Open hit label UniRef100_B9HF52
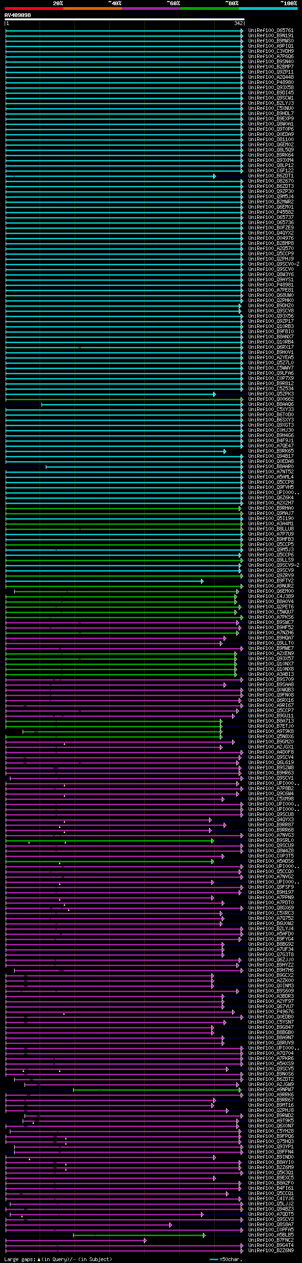Screen dimensions: 302x1263 [271, 628]
